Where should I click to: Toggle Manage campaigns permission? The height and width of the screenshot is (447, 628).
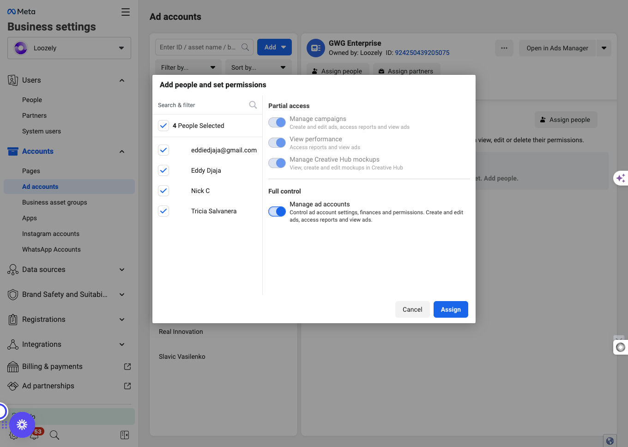(277, 122)
